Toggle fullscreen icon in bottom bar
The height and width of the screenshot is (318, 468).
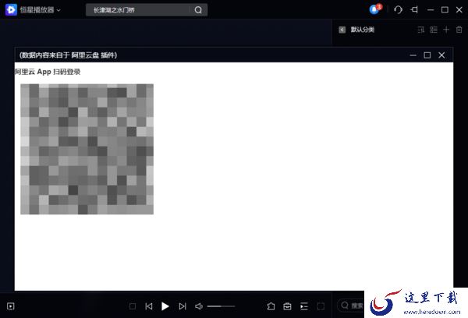click(321, 306)
